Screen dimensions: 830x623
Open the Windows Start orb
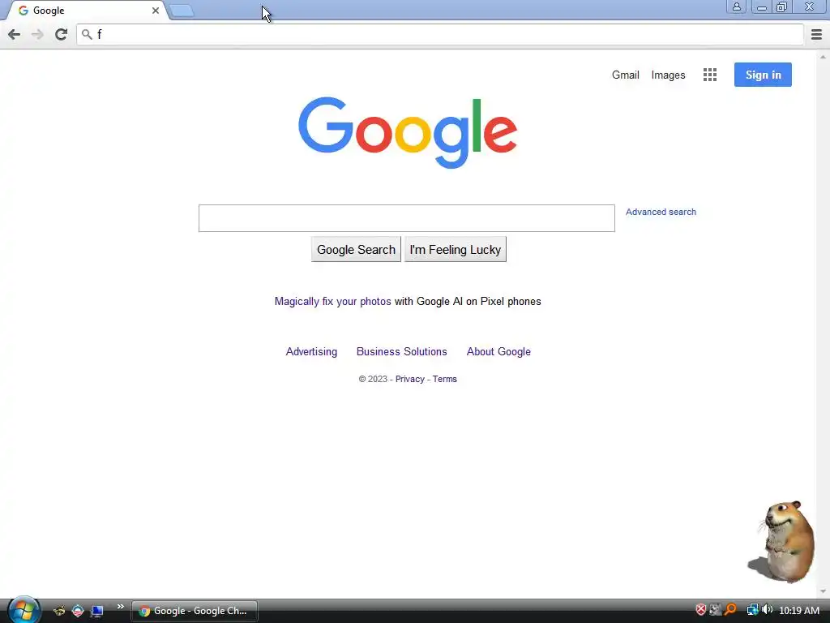pyautogui.click(x=24, y=610)
